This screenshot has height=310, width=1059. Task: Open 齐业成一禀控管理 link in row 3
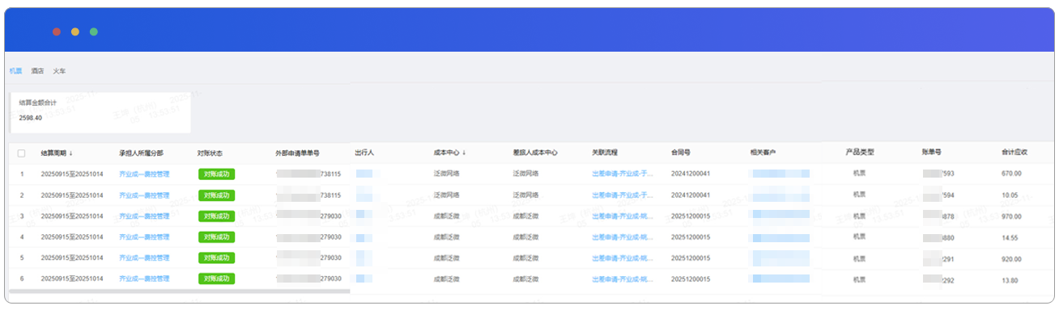pos(144,216)
